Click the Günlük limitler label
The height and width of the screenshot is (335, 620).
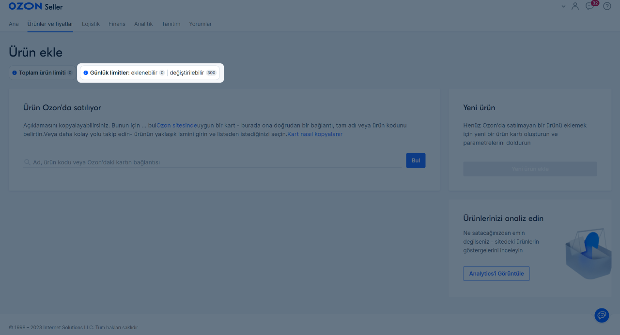110,73
